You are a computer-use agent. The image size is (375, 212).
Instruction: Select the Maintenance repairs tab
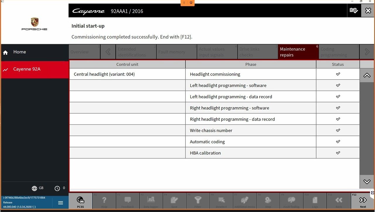[298, 52]
